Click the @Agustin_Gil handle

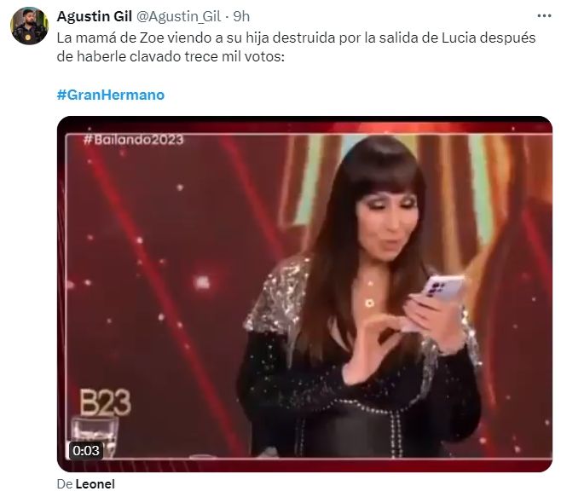[178, 17]
